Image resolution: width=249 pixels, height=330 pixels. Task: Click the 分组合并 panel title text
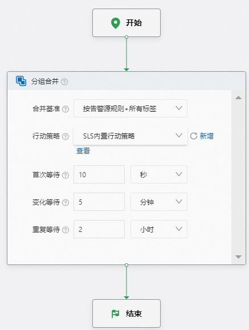point(45,82)
